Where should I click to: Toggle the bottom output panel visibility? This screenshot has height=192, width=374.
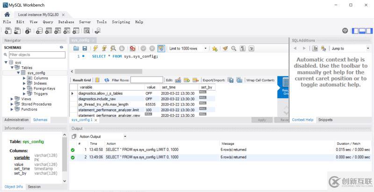(362, 31)
